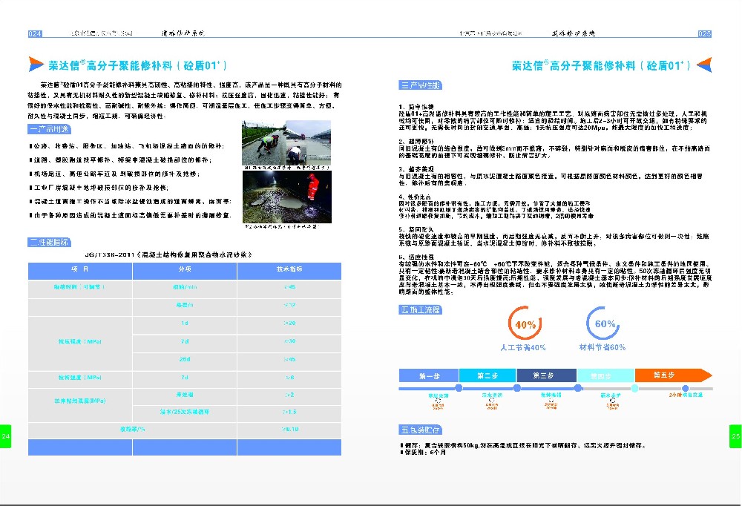Image resolution: width=742 pixels, height=506 pixels.
Task: Click the arrow logo on right page title
Action: click(x=704, y=65)
